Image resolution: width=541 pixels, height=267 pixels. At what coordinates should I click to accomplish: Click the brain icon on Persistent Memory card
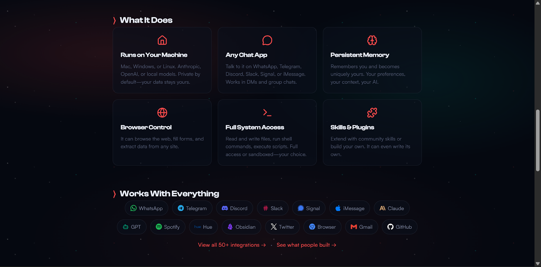click(x=372, y=40)
